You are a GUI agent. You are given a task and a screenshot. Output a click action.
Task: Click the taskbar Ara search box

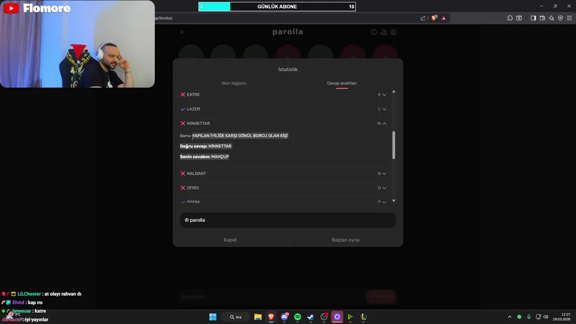(x=236, y=317)
